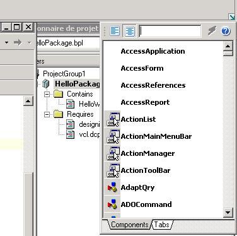Select the ActionManager component icon
Screen dimensions: 237x236
pos(113,153)
